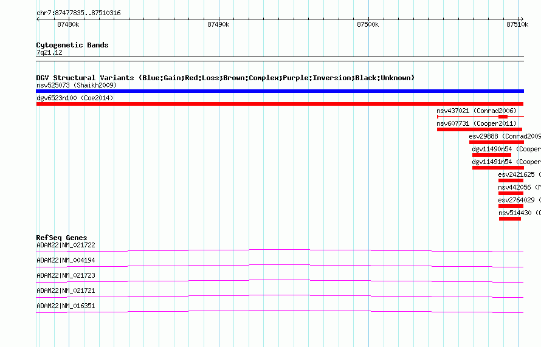Open the nsv437021 (Conrad2006) variant label

[x=477, y=111]
